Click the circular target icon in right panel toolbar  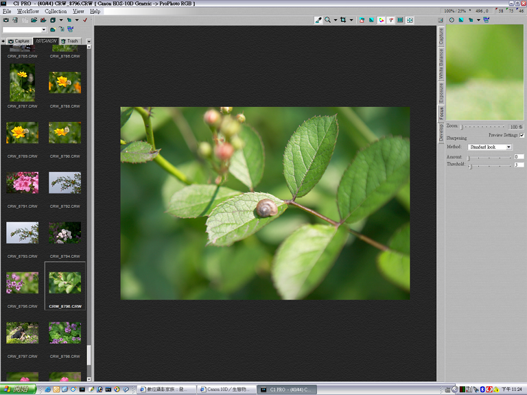tap(452, 20)
